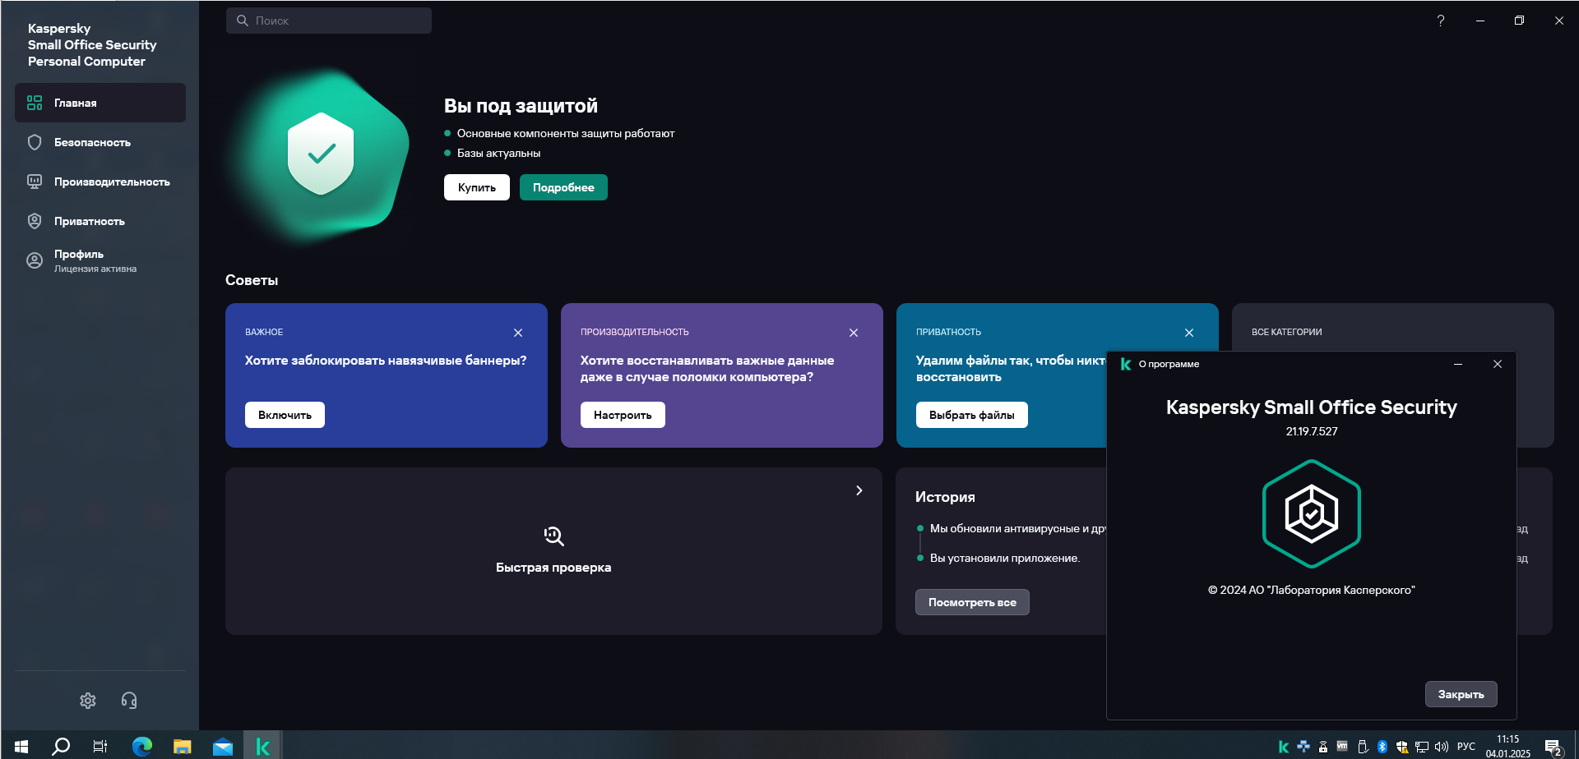Click version number 21.19.7.527
The image size is (1579, 759).
[1312, 431]
